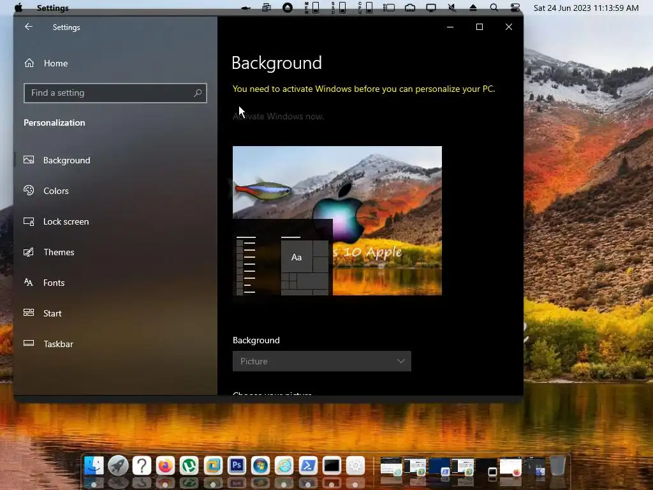Open the question mark help icon in dock
653x490 pixels.
coord(142,465)
